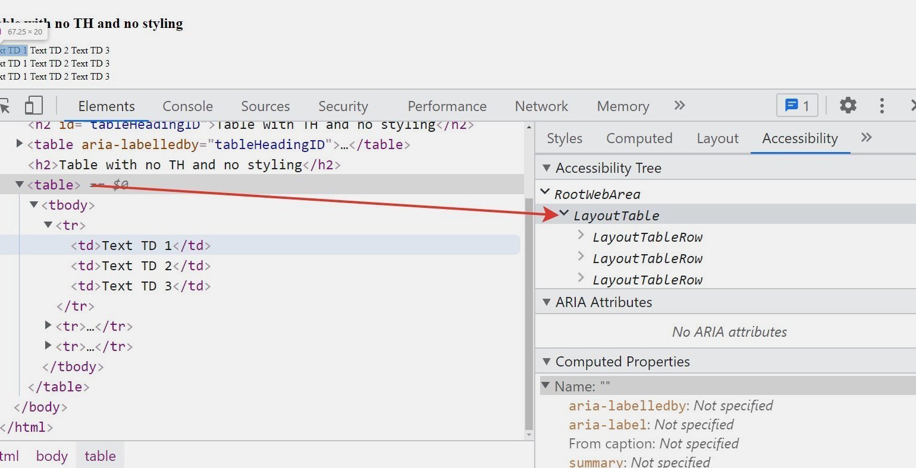916x468 pixels.
Task: Expand the table with aria-labelledby element
Action: [x=20, y=144]
